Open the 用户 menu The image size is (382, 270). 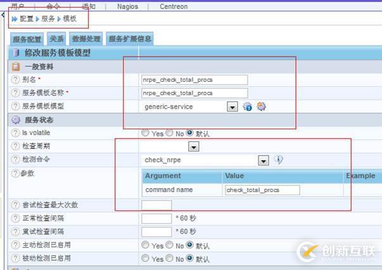18,6
